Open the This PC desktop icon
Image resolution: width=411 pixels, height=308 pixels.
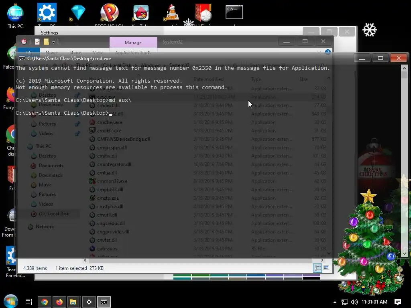(x=15, y=16)
